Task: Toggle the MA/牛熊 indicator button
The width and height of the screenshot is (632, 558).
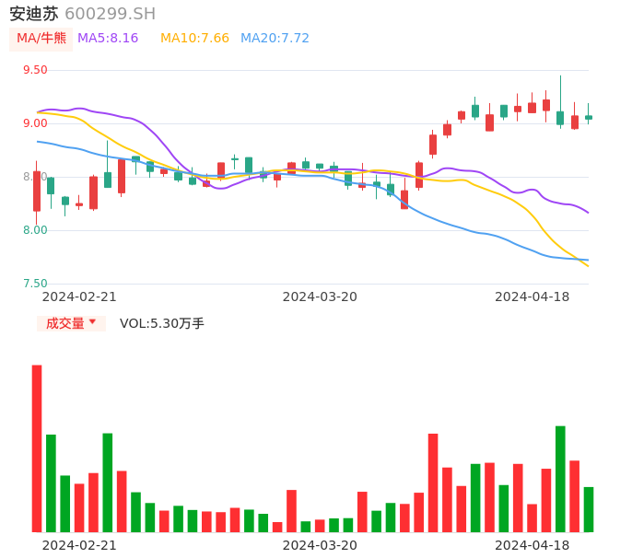Action: tap(41, 39)
